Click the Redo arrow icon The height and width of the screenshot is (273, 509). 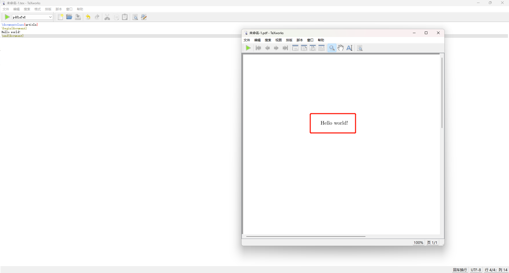[97, 17]
